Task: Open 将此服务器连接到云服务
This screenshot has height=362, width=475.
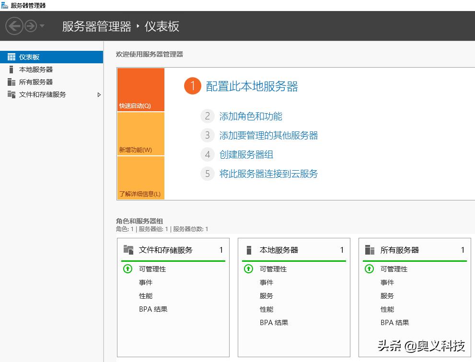Action: [269, 174]
